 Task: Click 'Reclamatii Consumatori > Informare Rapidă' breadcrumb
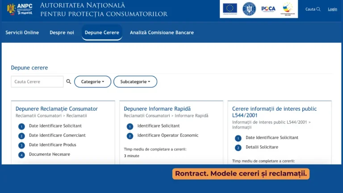[x=166, y=116]
